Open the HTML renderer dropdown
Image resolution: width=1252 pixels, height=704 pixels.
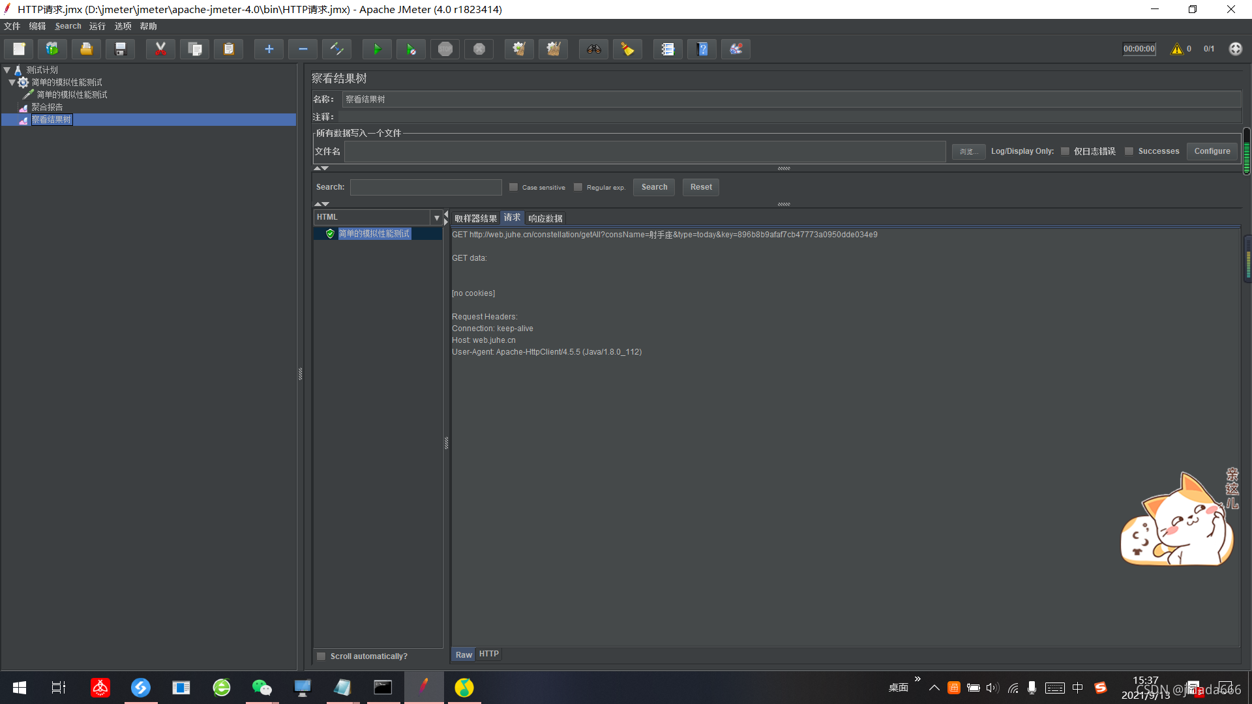436,218
